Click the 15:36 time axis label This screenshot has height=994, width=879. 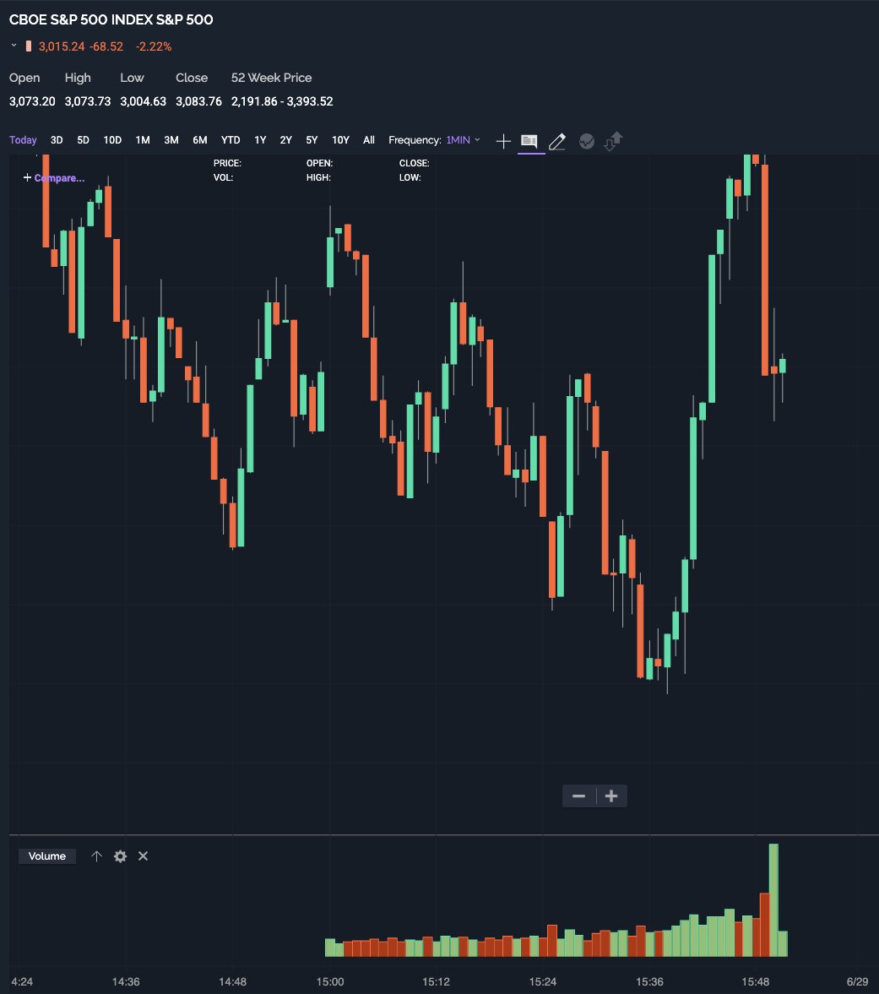tap(649, 981)
